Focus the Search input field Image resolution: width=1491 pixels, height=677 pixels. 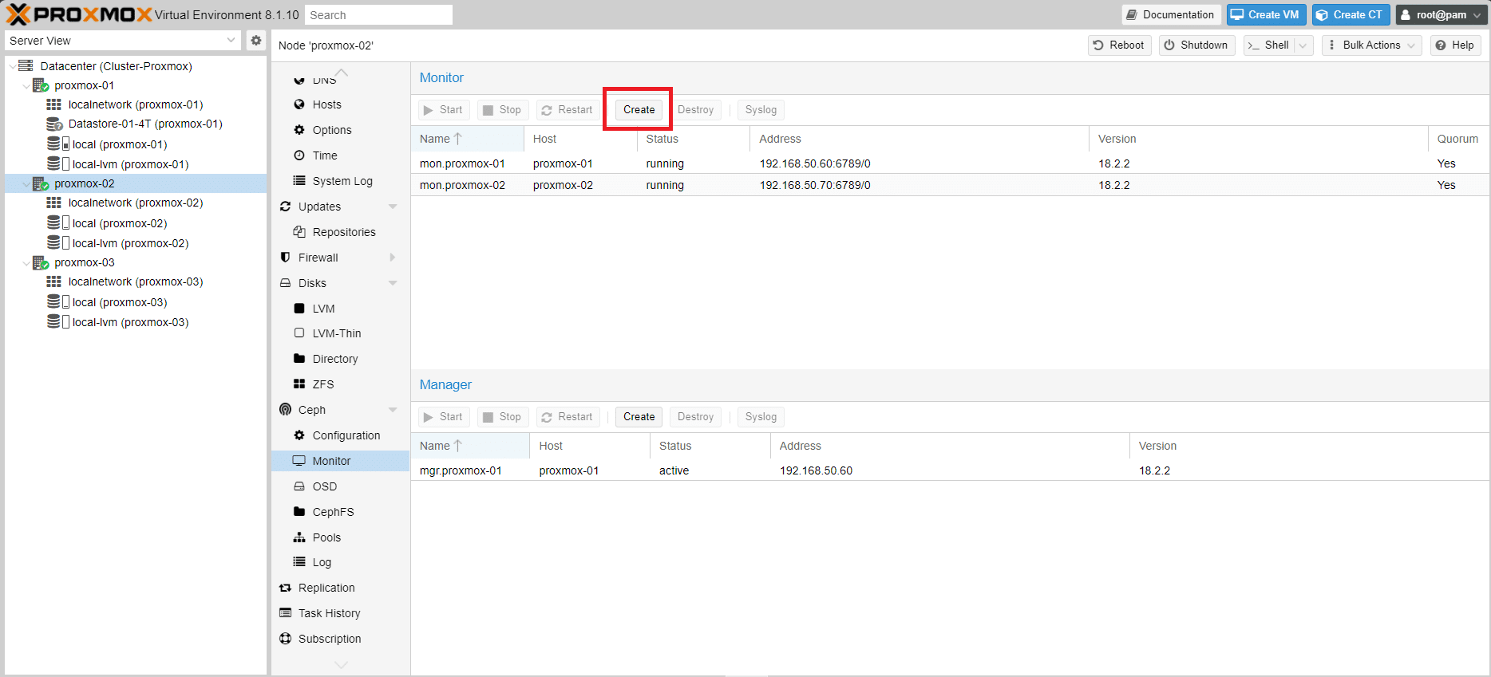pos(378,14)
